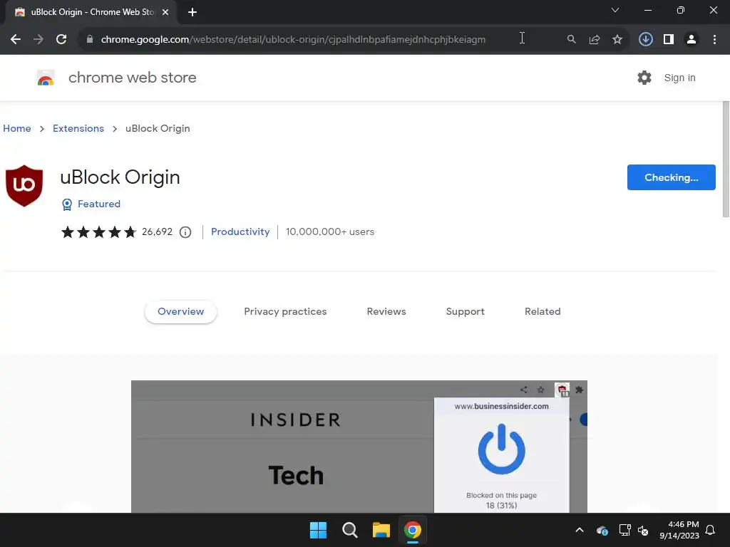Select the Overview tab
Image resolution: width=730 pixels, height=547 pixels.
point(180,312)
